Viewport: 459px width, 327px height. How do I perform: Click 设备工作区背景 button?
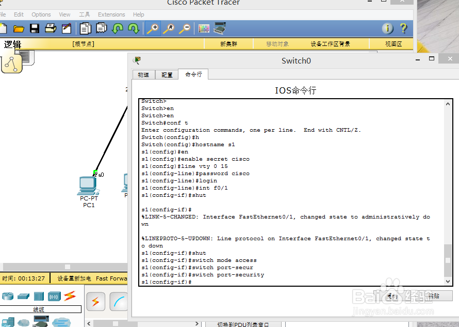330,44
